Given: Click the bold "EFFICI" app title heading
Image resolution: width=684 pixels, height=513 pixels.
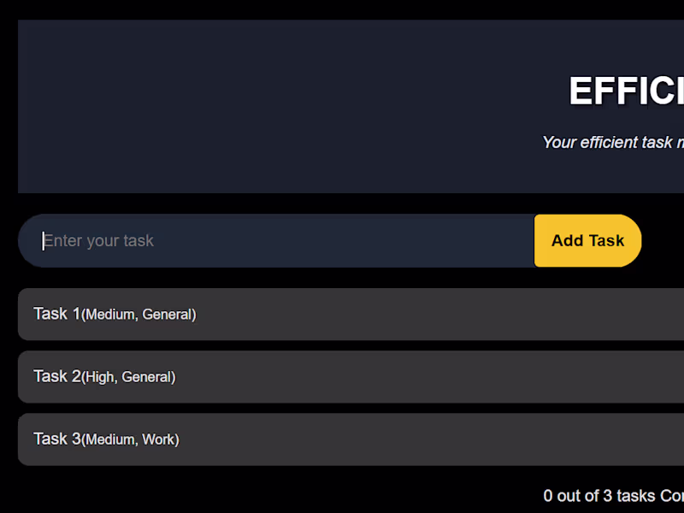Looking at the screenshot, I should coord(626,91).
